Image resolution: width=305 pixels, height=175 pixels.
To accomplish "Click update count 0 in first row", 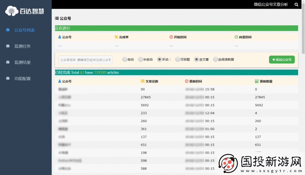I will [256, 89].
